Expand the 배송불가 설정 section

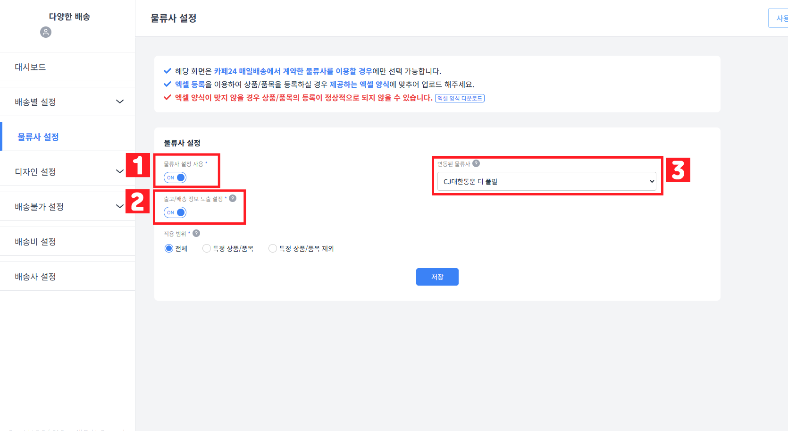click(67, 206)
